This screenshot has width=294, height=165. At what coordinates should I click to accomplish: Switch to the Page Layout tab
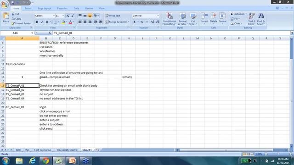click(x=45, y=8)
